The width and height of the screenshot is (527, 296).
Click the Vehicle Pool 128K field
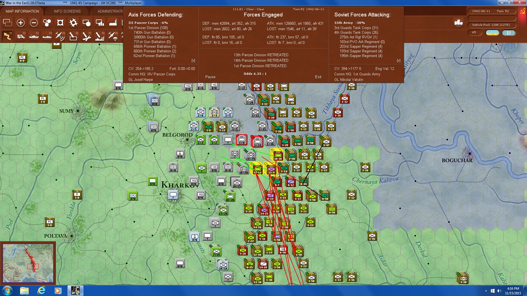point(492,25)
